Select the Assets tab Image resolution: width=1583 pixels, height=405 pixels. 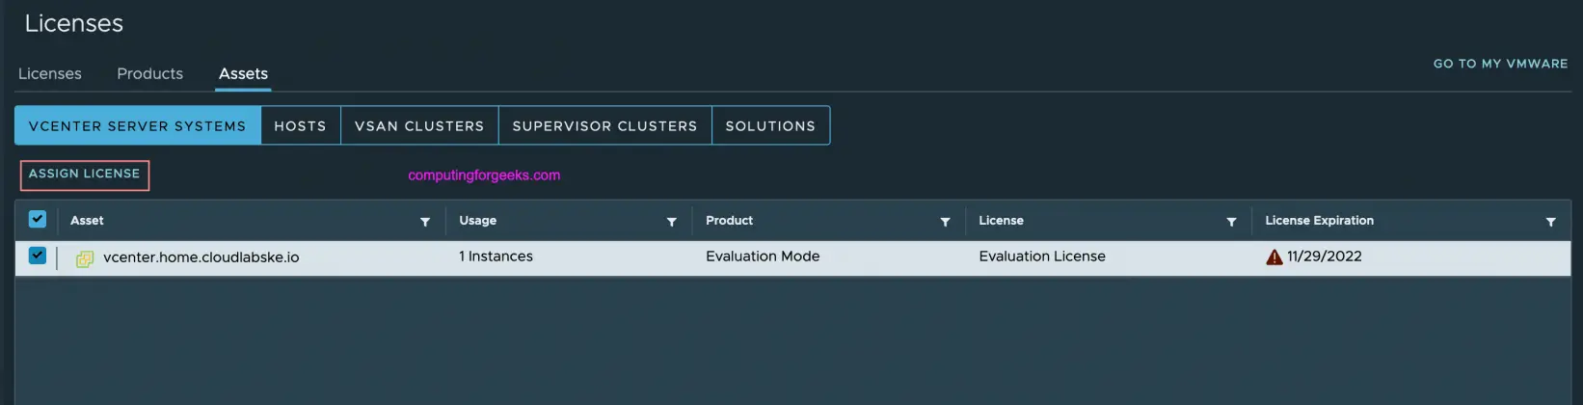pyautogui.click(x=243, y=73)
